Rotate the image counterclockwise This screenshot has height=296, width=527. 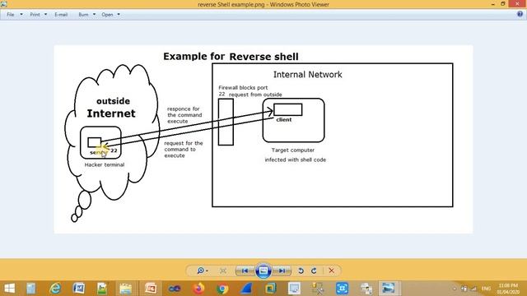point(301,271)
